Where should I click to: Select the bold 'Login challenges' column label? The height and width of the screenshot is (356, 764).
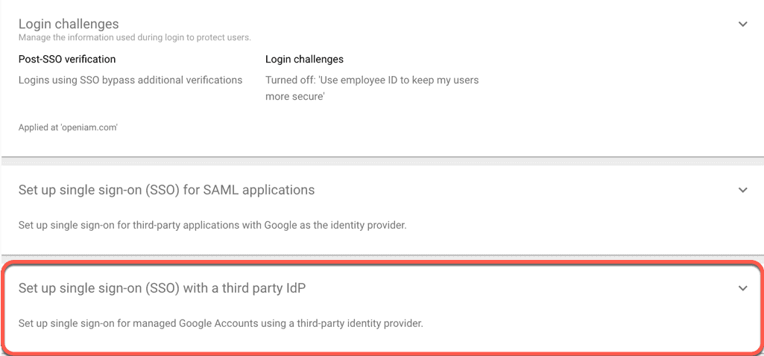click(x=304, y=59)
